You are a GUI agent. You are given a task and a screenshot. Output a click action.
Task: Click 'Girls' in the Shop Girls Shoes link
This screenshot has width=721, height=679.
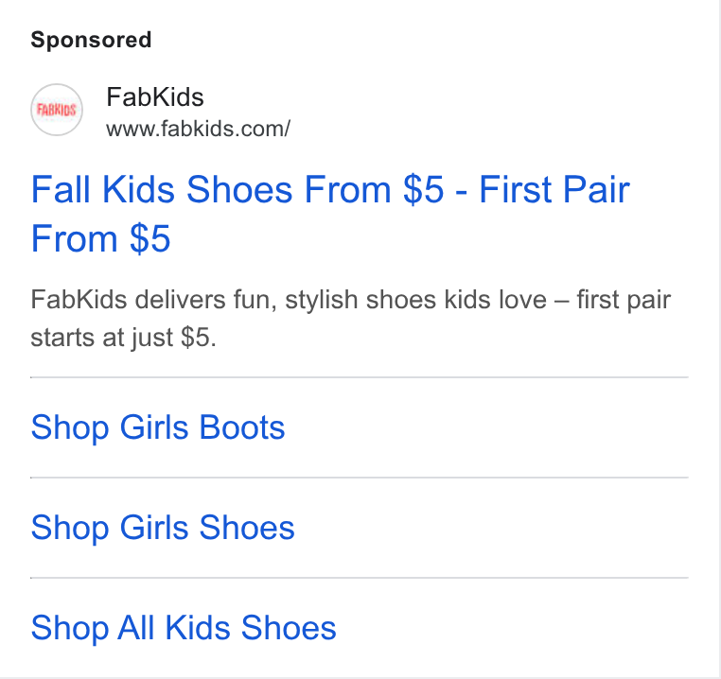pos(154,528)
